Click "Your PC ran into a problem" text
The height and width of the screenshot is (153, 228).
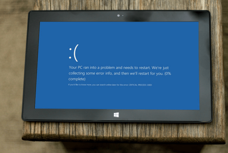point(91,67)
